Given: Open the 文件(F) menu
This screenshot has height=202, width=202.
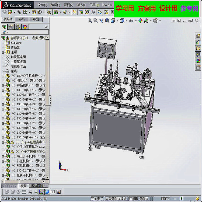Looking at the screenshot, I should [42, 5].
